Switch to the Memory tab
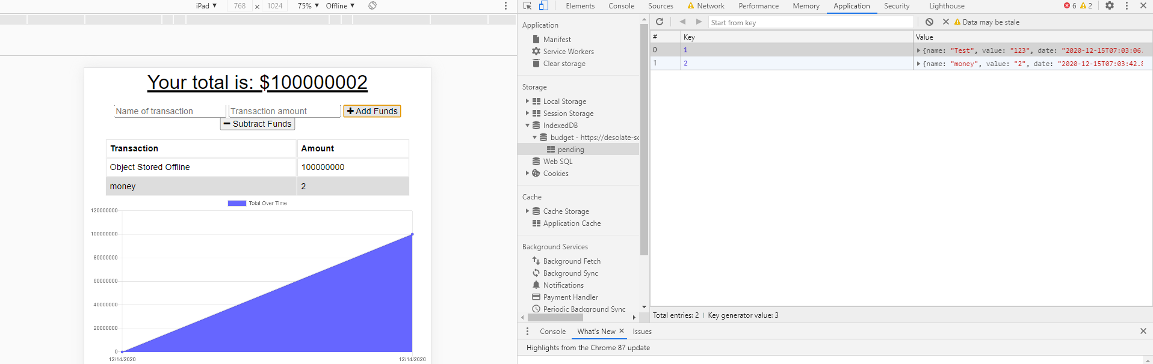 coord(806,6)
